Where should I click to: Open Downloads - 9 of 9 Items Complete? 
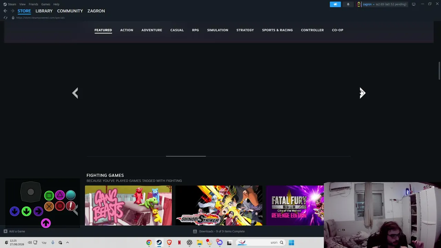222,231
